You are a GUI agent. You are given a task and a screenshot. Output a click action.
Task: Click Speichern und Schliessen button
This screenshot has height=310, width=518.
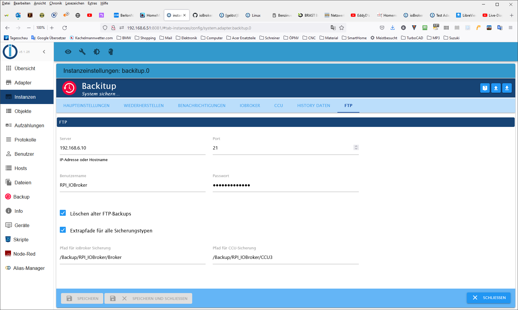148,298
